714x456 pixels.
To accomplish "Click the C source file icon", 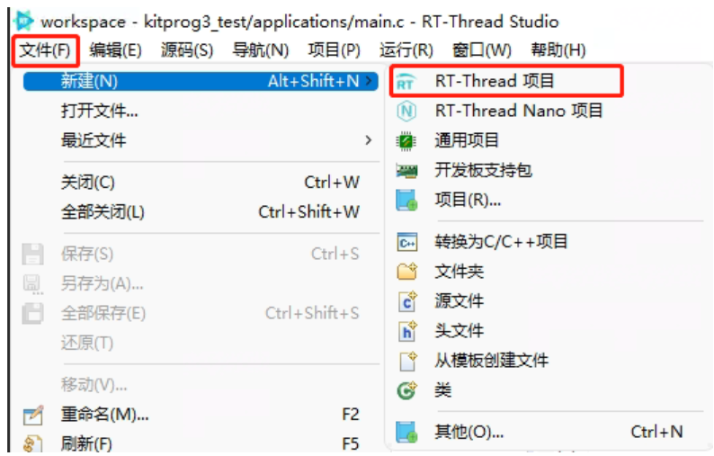I will pos(407,301).
